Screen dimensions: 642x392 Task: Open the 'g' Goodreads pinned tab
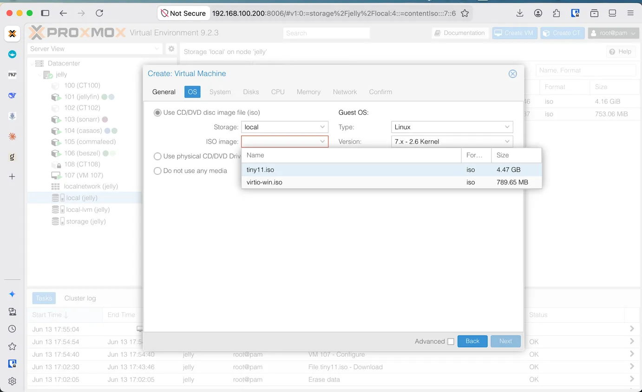[x=13, y=157]
